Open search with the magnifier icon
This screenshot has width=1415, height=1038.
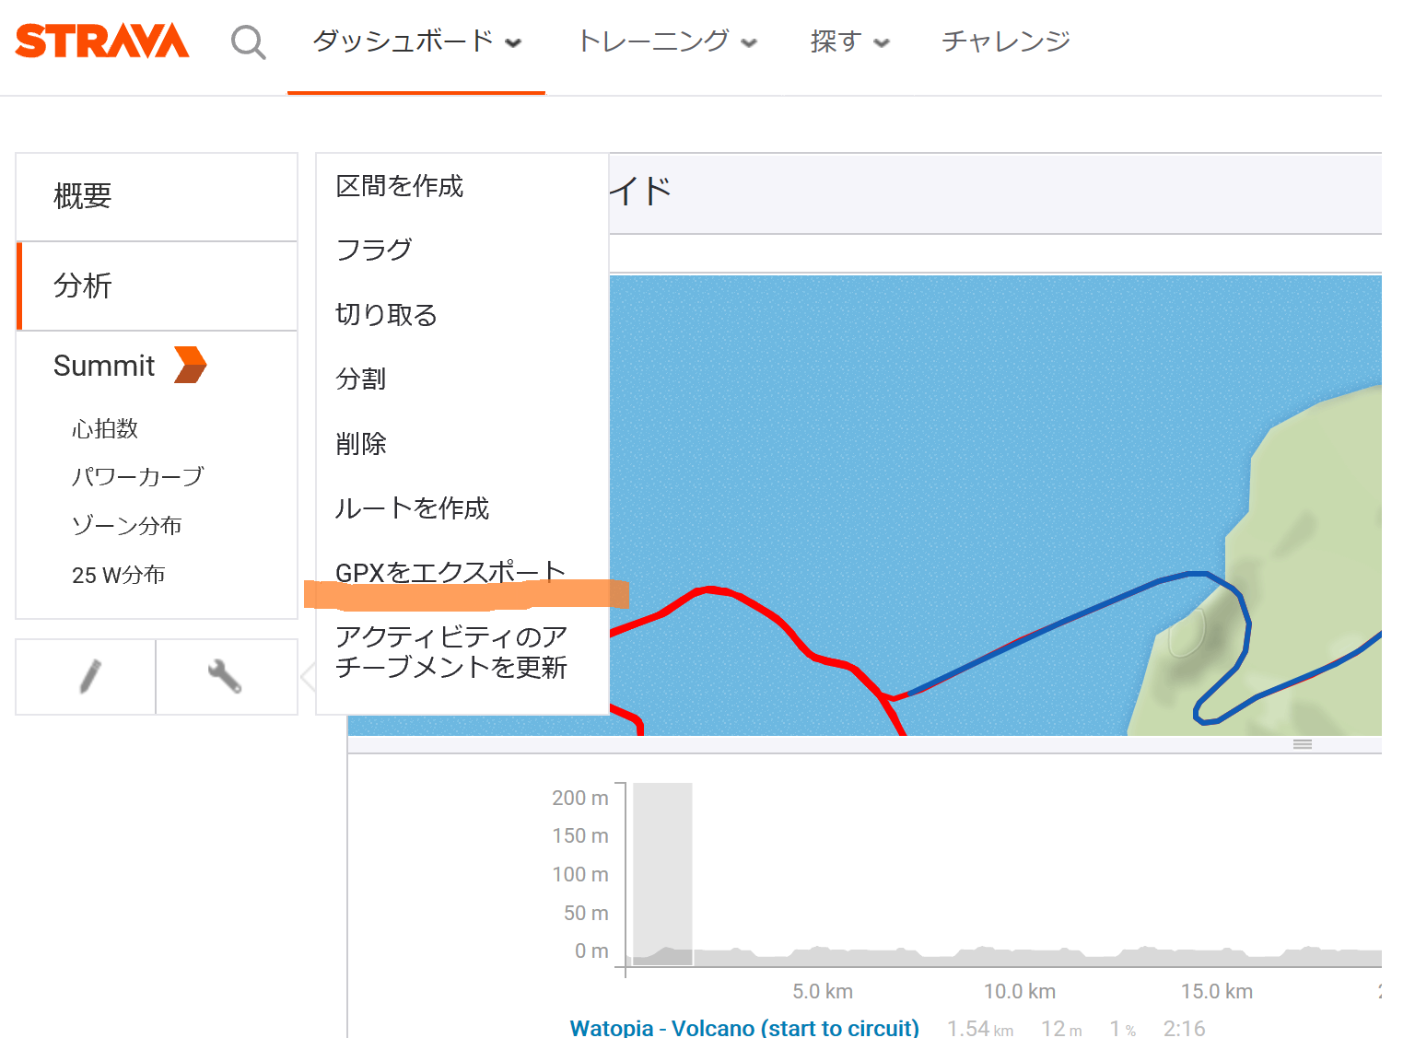point(248,42)
